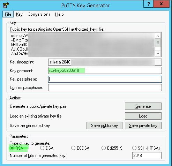This screenshot has width=172, height=166.
Task: Open the Conversions menu
Action: point(39,14)
